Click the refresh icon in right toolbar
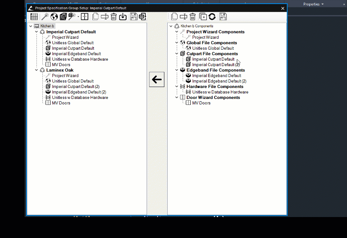347x238 pixels. coord(212,17)
